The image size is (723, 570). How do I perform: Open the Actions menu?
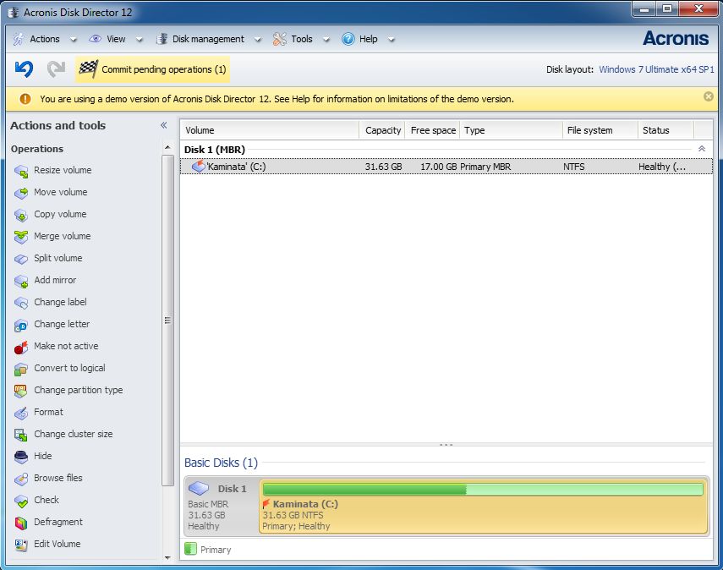(x=45, y=39)
